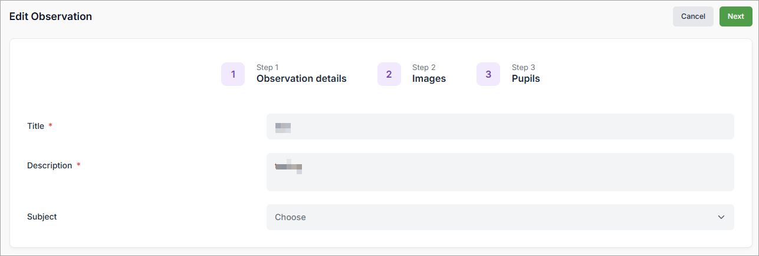Click the Cancel button
This screenshot has height=256, width=759.
coord(693,16)
